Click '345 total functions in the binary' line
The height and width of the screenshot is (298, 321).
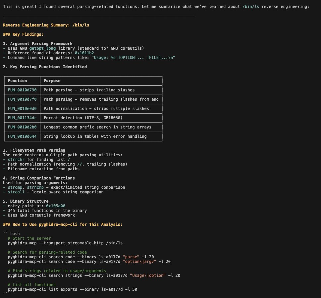click(45, 210)
